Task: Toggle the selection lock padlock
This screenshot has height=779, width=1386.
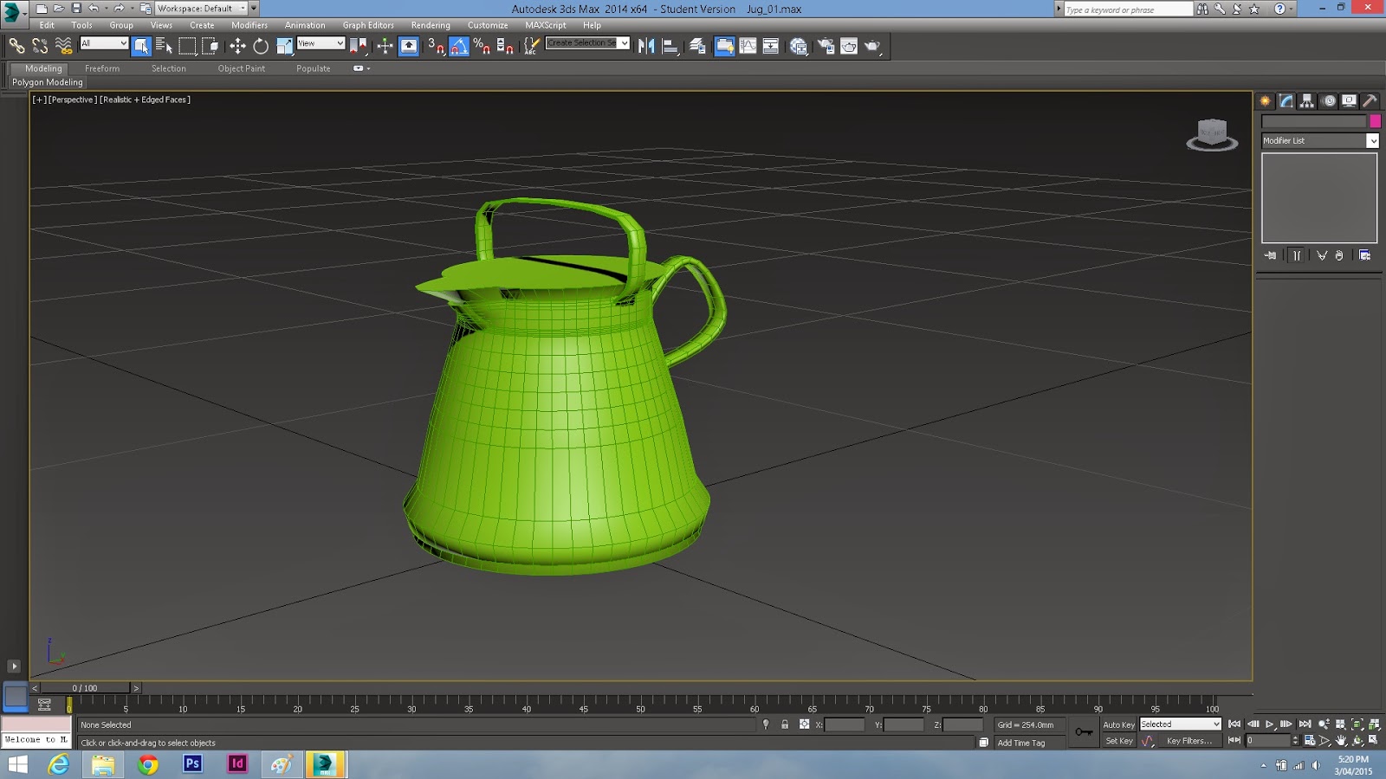Action: point(785,724)
